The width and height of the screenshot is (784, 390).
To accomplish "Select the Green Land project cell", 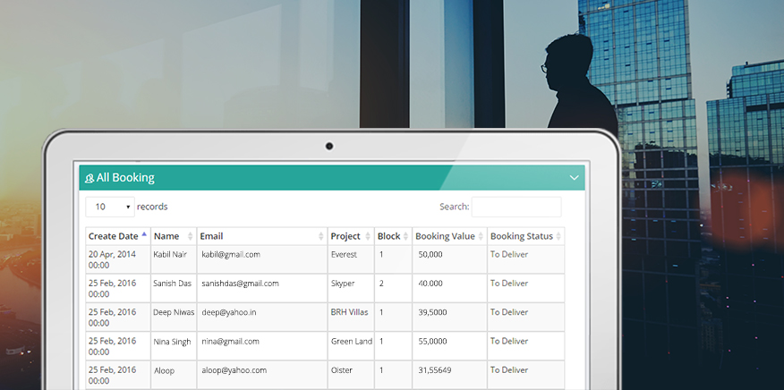I will 351,346.
